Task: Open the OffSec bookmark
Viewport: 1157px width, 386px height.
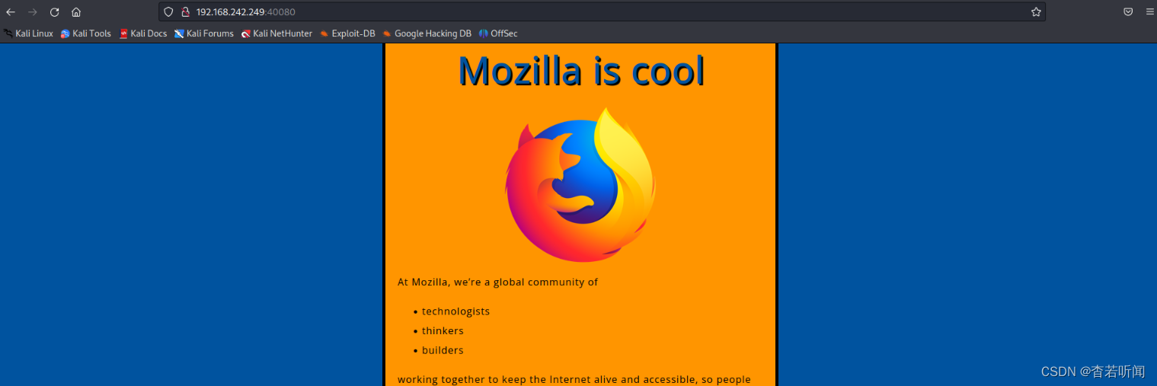Action: [x=498, y=33]
